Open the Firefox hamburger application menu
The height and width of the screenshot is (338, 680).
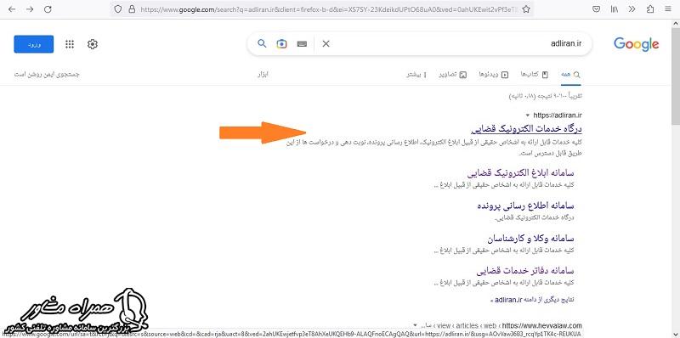point(667,9)
